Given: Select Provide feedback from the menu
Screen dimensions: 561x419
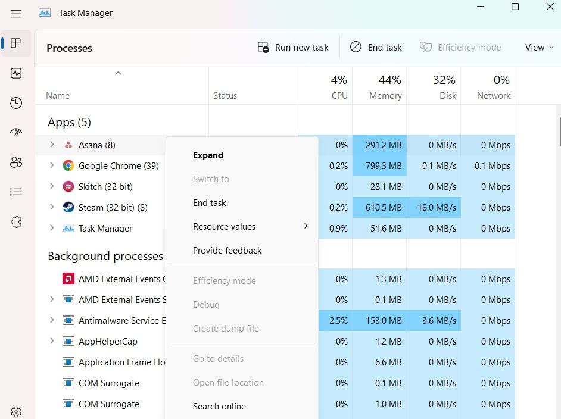Looking at the screenshot, I should click(227, 250).
